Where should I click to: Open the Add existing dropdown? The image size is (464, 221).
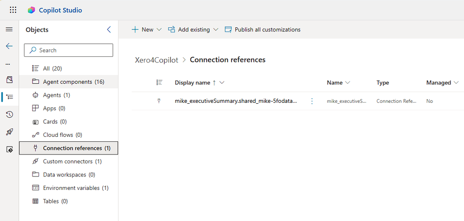click(x=193, y=30)
